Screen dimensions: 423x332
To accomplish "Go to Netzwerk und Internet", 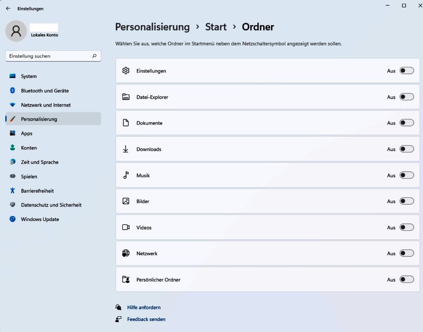I will pos(53,105).
